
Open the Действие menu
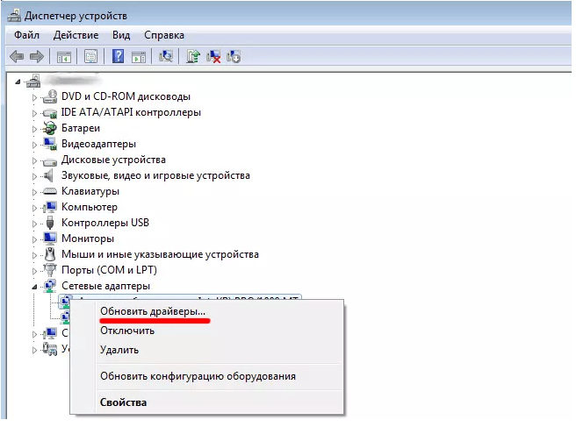pos(76,35)
